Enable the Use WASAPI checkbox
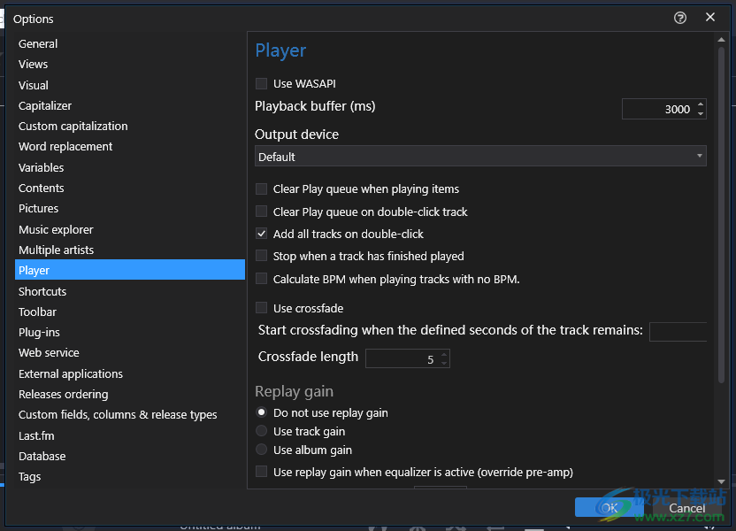Screen dimensions: 736x531 pos(261,84)
